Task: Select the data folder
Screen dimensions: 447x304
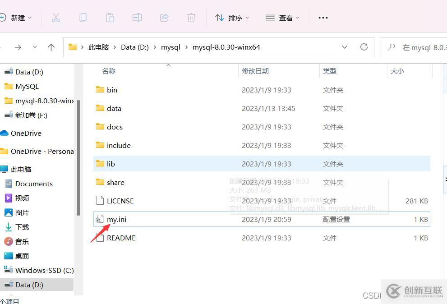Action: [x=262, y=108]
